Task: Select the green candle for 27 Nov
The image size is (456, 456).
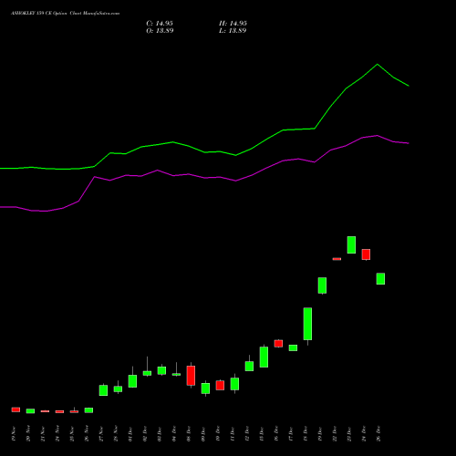Action: click(103, 390)
